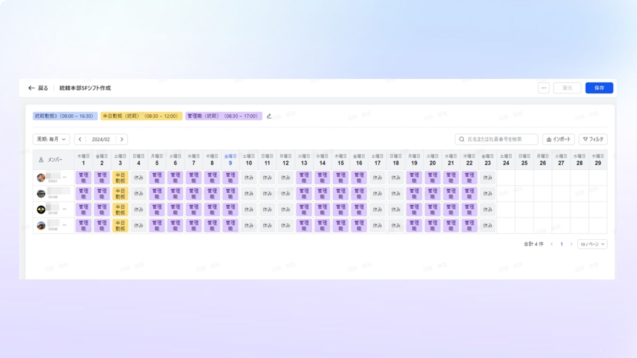This screenshot has height=358, width=637.
Task: Select the purple 管理職 shift tag
Action: 223,116
